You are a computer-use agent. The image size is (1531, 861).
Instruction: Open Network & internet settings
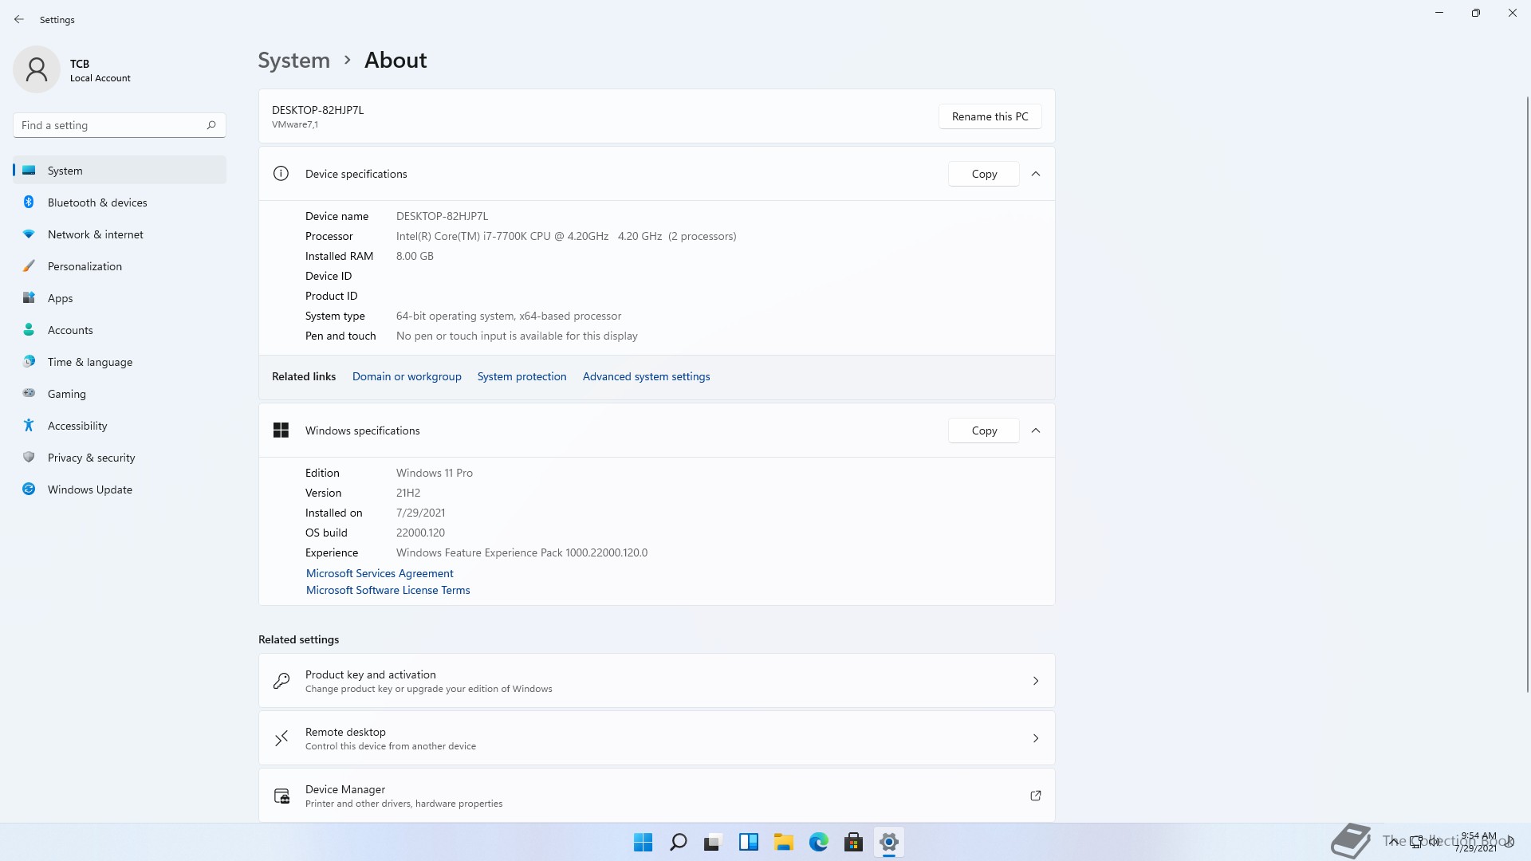point(120,234)
